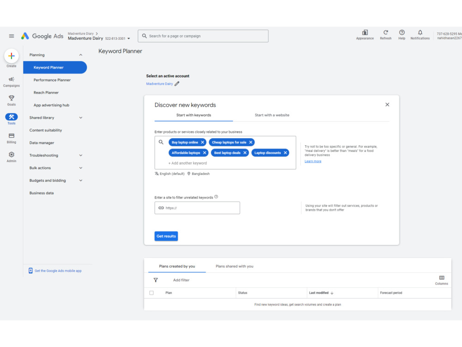
Task: Remove the 'Buy laptop online' keyword chip
Action: [x=202, y=142]
